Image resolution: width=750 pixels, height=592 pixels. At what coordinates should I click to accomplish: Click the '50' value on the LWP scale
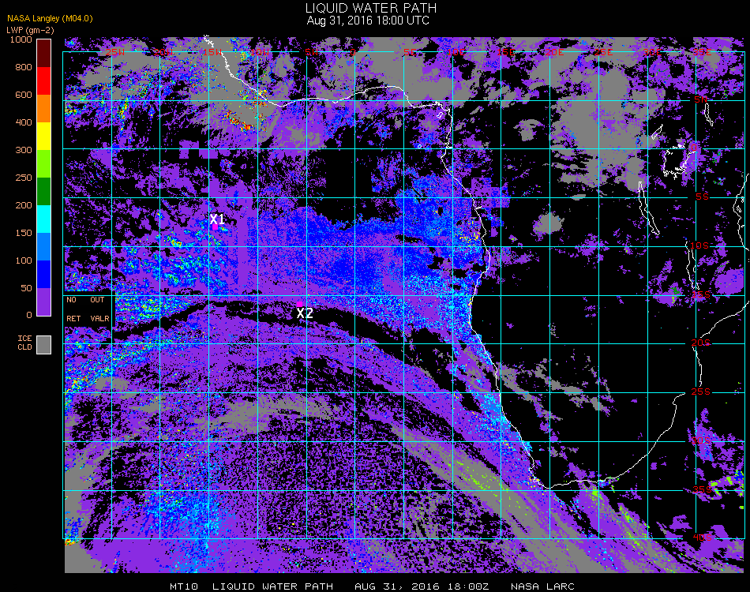(x=26, y=288)
